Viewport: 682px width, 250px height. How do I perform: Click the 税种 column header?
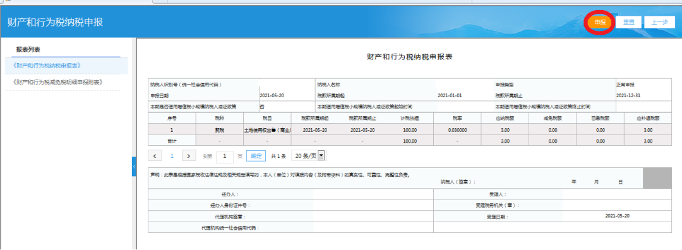click(x=220, y=118)
